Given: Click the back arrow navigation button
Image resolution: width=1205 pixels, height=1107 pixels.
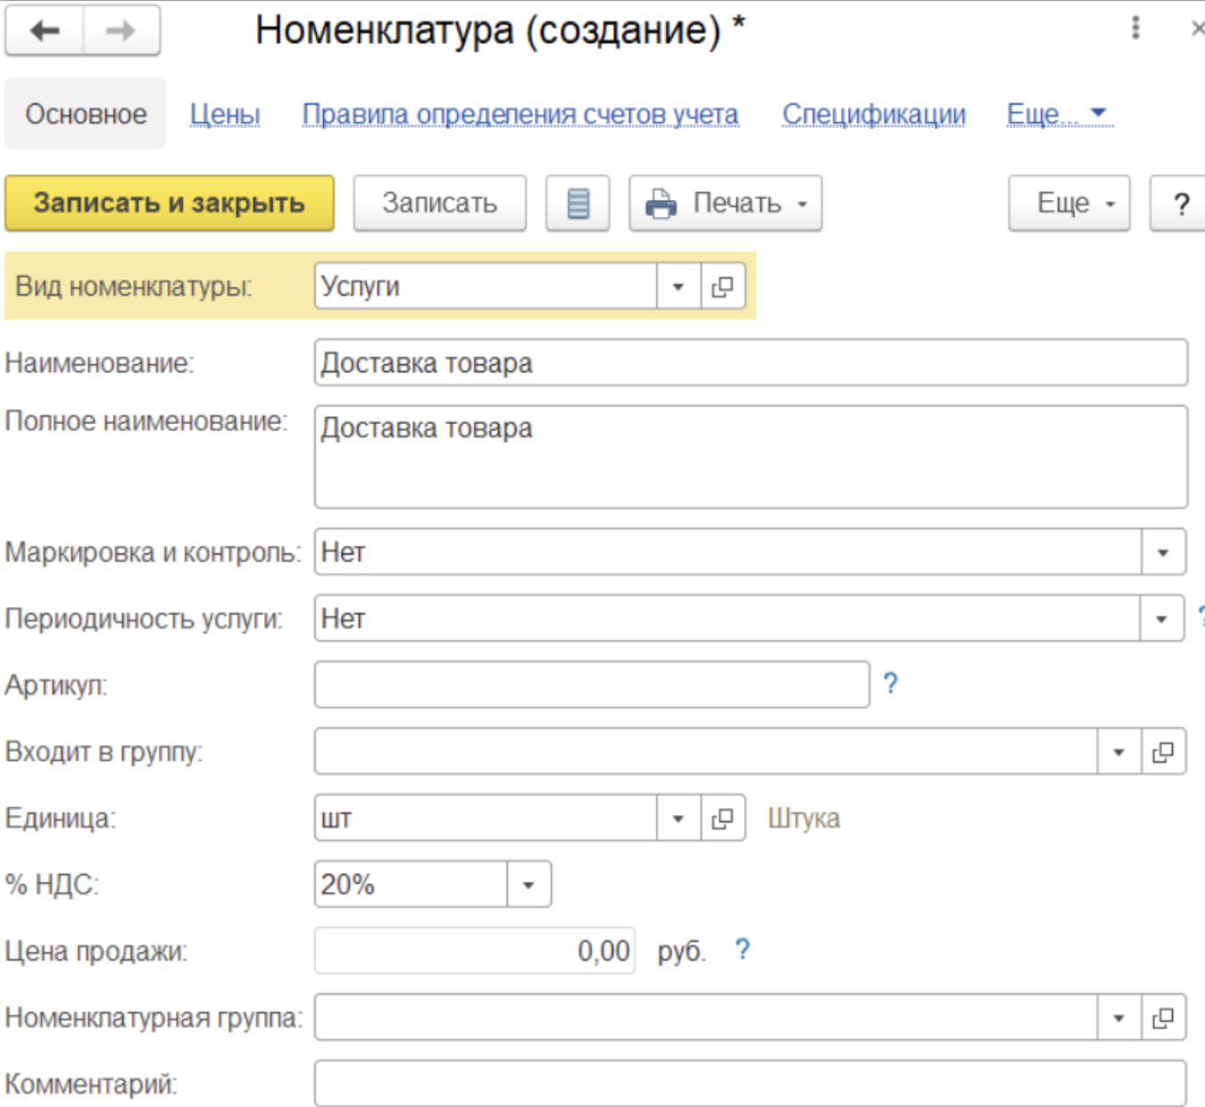Looking at the screenshot, I should pyautogui.click(x=45, y=31).
